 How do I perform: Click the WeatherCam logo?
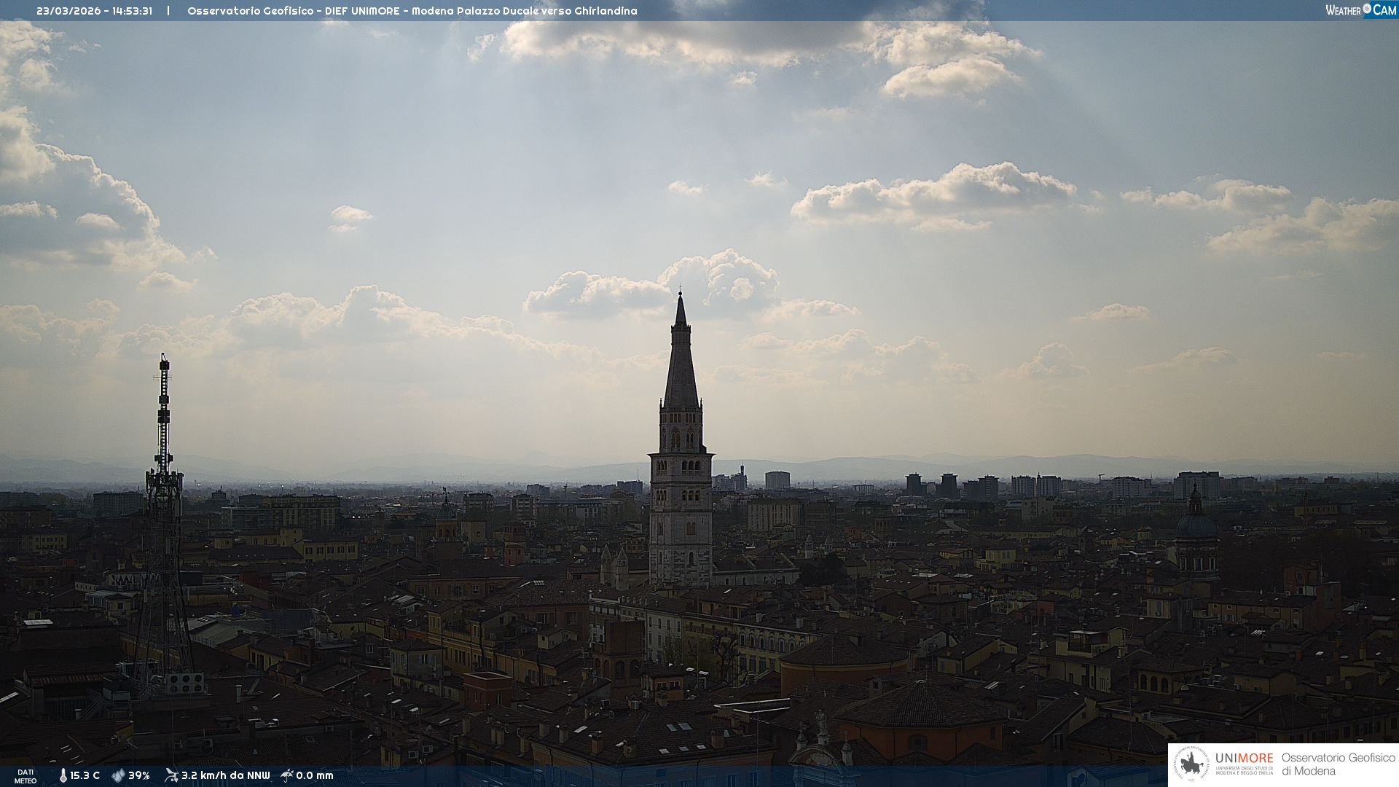pyautogui.click(x=1360, y=10)
